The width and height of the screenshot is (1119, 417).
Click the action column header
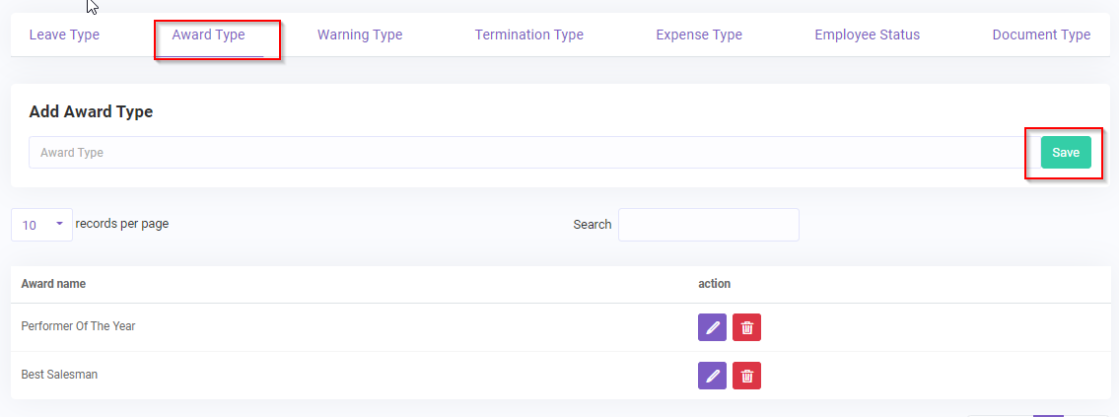(714, 284)
